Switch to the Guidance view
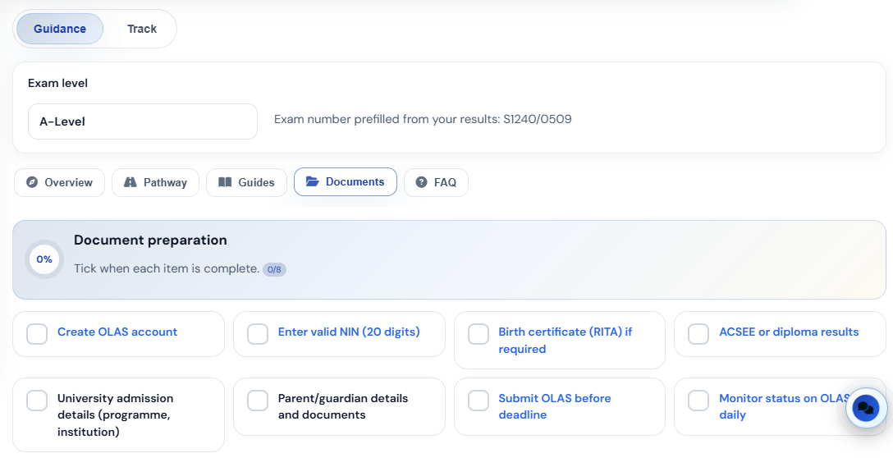 pos(60,29)
